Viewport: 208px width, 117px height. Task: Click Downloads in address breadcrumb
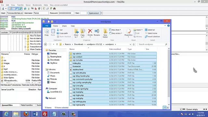[x=79, y=44]
